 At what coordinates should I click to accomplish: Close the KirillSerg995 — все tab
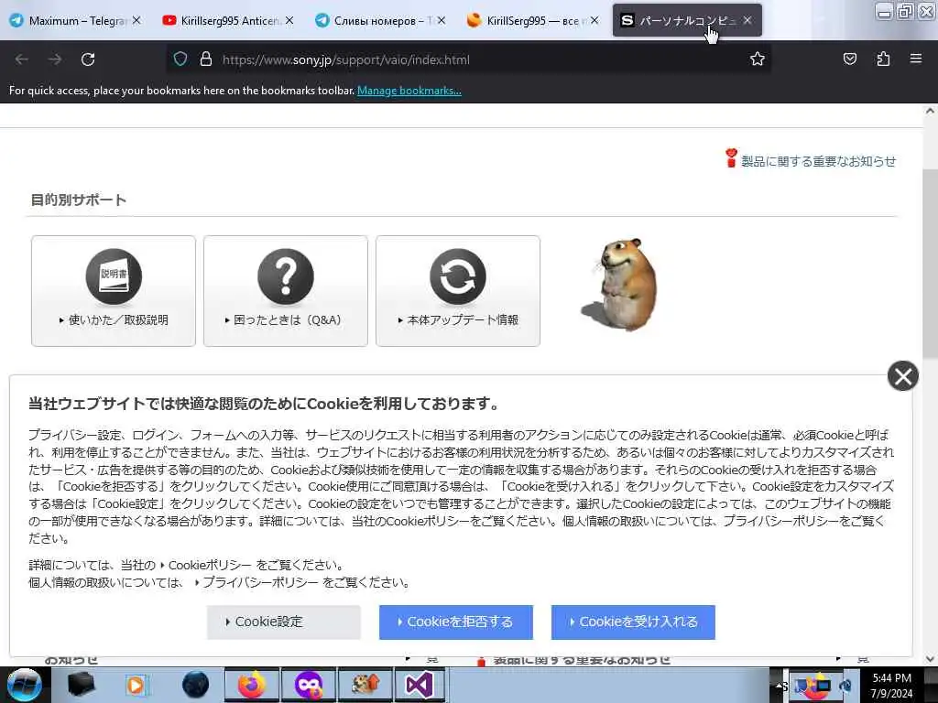[594, 20]
